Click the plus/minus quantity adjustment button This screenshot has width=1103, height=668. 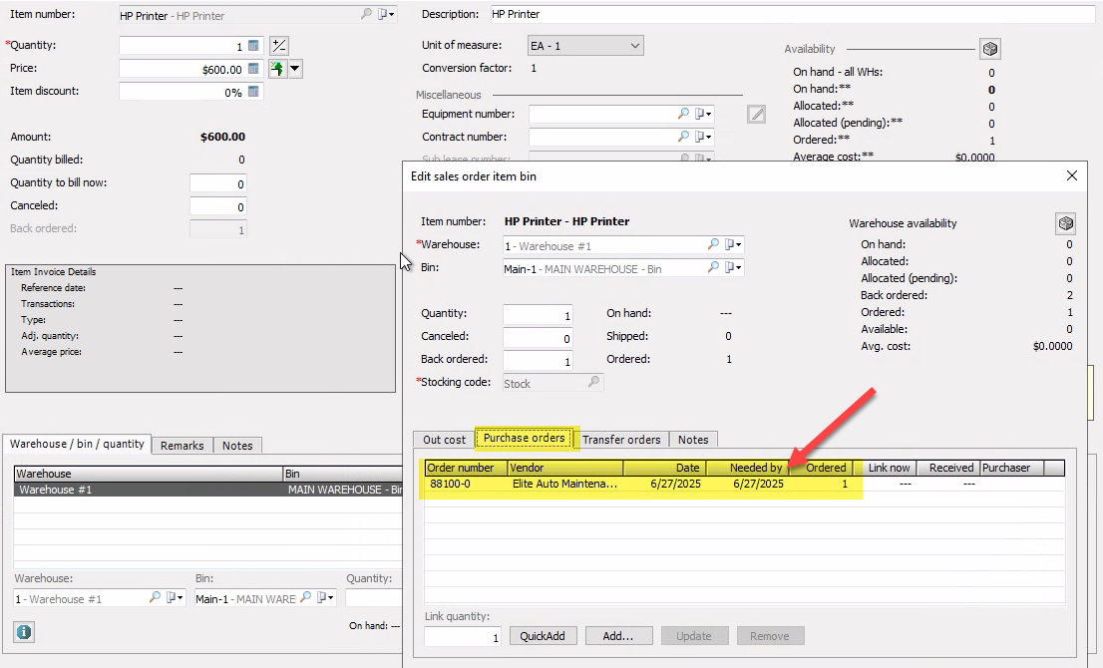(x=279, y=46)
